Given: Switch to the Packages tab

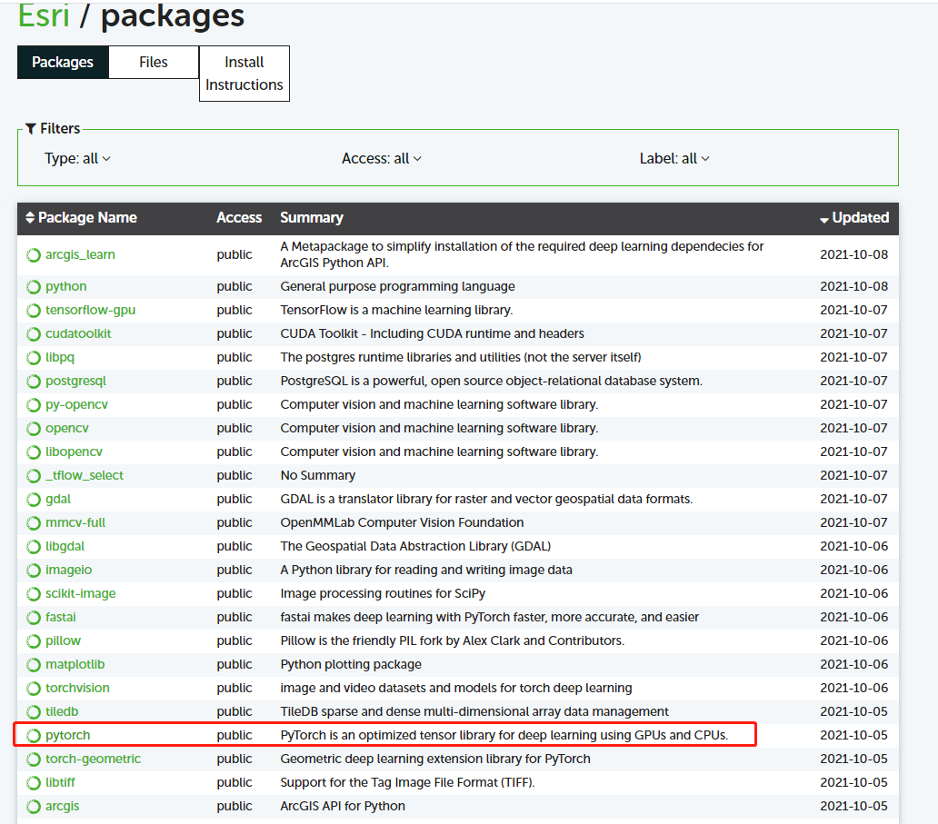Looking at the screenshot, I should point(63,62).
